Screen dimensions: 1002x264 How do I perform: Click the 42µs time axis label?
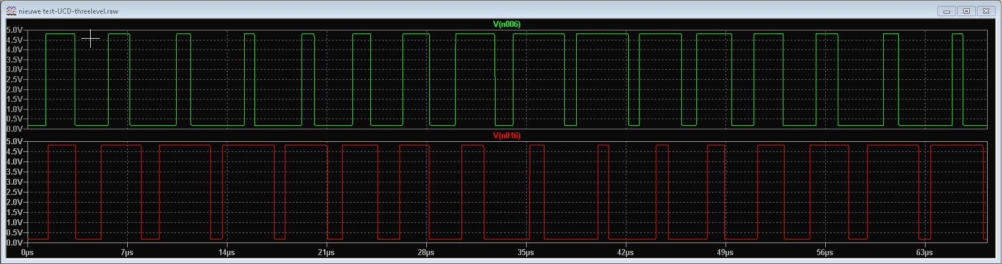[625, 253]
